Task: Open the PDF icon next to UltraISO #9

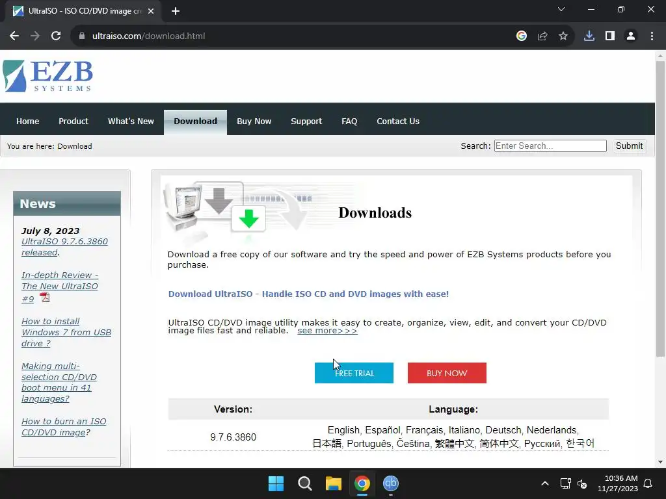Action: tap(45, 297)
